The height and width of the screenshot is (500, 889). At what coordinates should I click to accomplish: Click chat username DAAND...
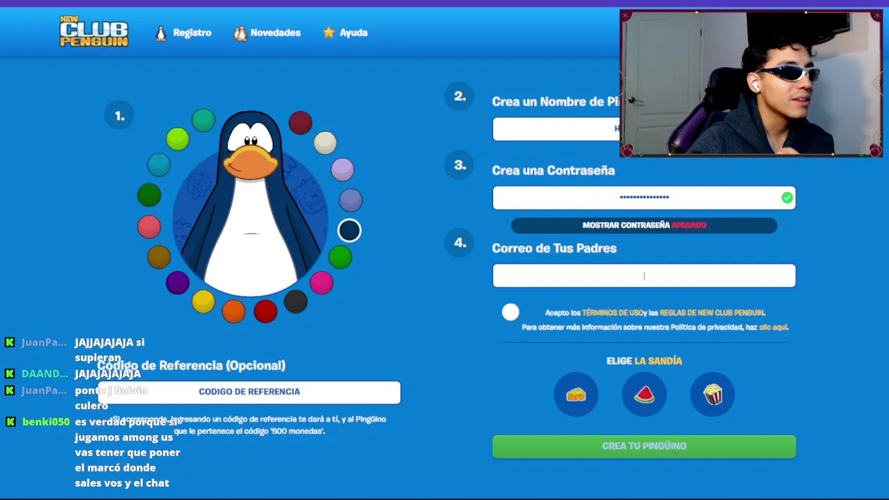pos(44,374)
